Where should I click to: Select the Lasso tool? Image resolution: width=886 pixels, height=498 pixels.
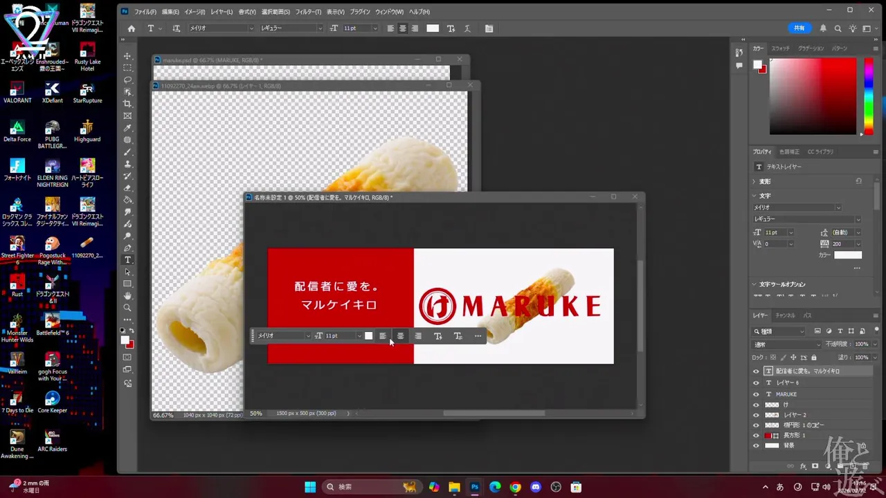point(127,80)
